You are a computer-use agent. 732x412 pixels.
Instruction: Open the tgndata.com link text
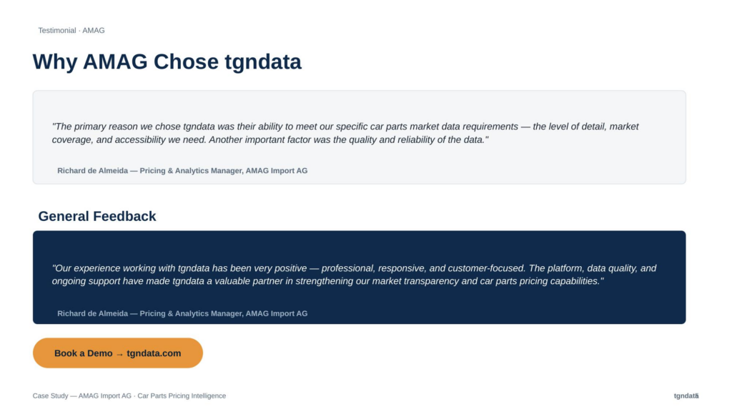click(x=154, y=353)
